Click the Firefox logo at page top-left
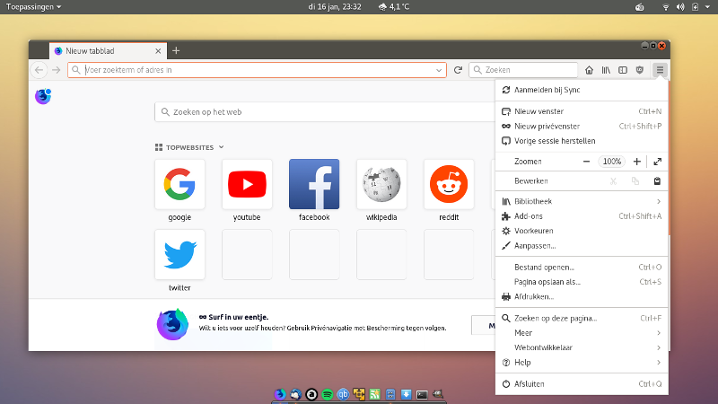 pos(43,96)
